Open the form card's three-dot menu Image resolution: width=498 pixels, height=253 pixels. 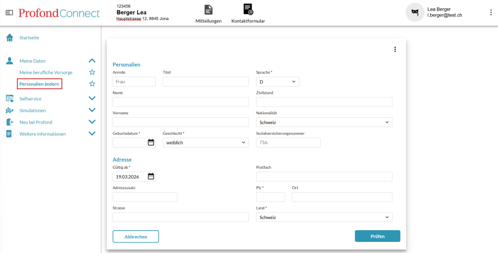(x=395, y=50)
